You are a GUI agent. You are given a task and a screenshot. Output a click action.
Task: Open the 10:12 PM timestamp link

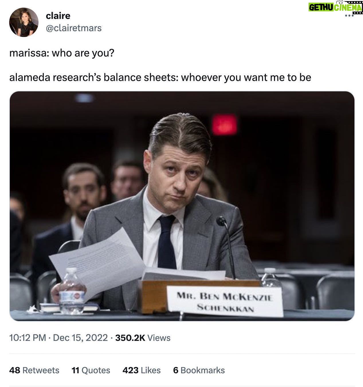click(28, 338)
